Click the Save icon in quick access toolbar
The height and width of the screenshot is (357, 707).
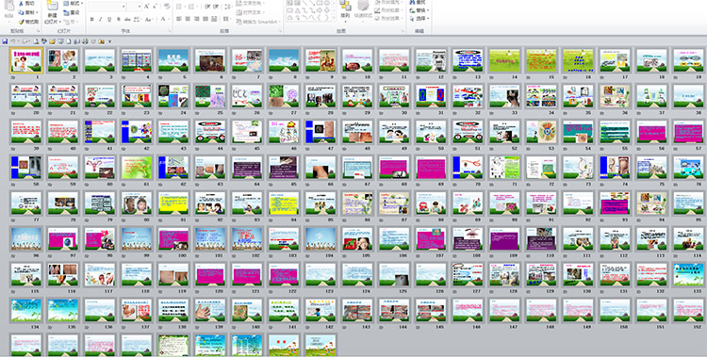point(5,41)
